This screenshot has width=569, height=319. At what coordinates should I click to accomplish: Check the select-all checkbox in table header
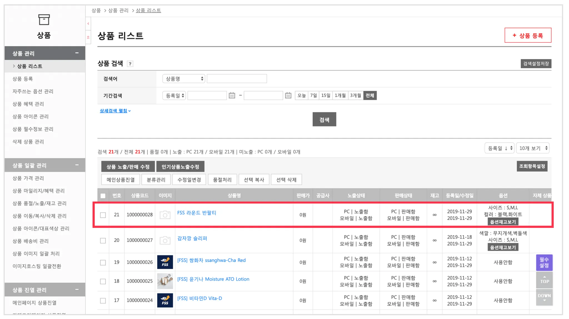coord(103,196)
